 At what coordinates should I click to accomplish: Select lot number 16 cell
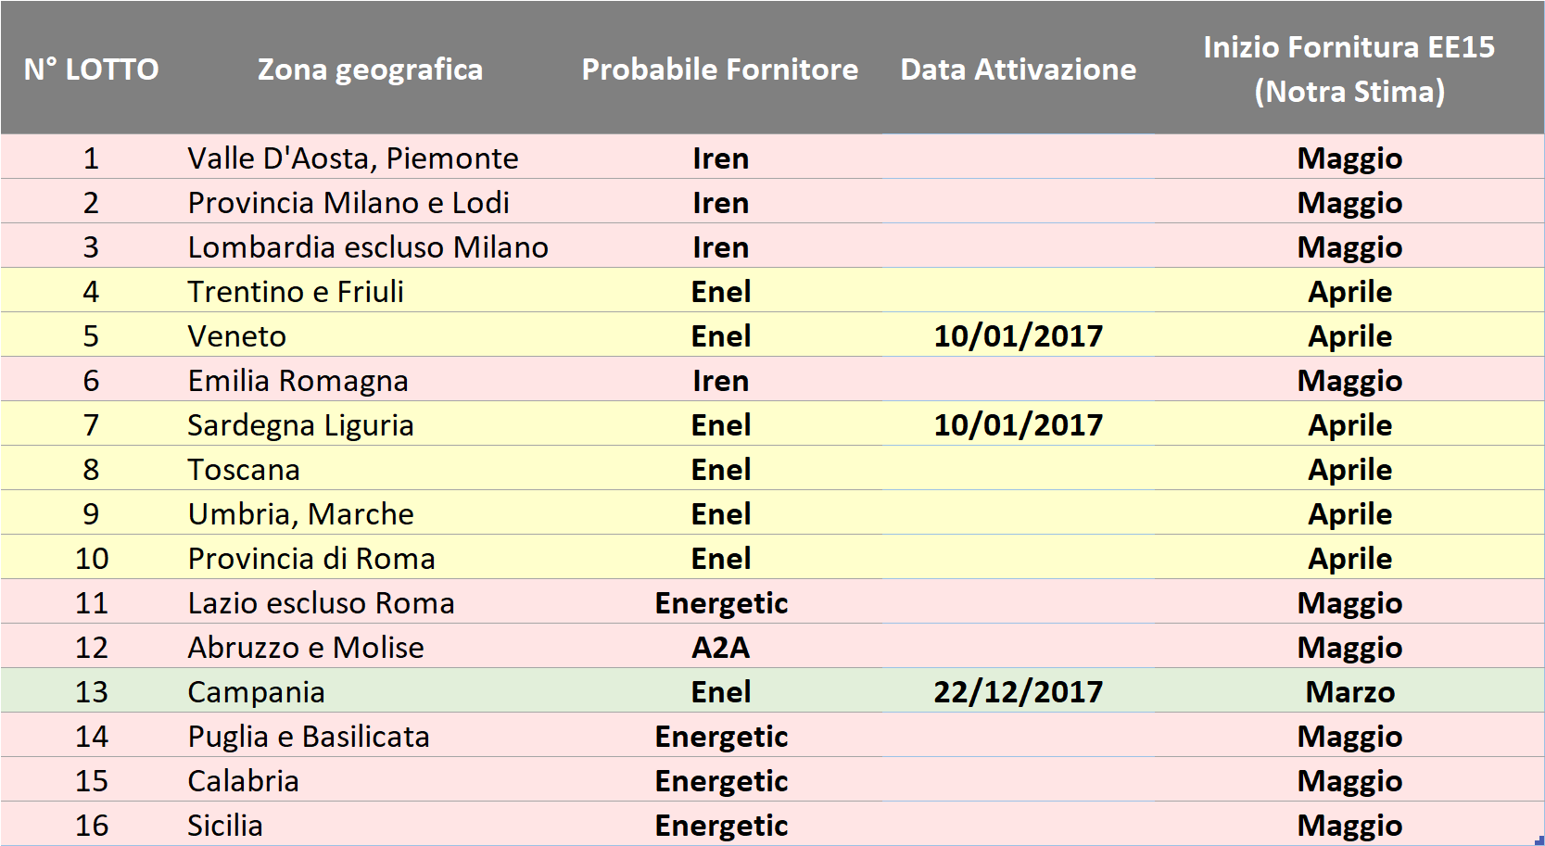pyautogui.click(x=91, y=826)
